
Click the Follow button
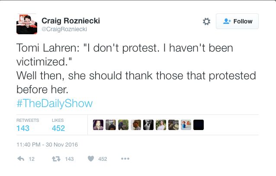tap(237, 21)
